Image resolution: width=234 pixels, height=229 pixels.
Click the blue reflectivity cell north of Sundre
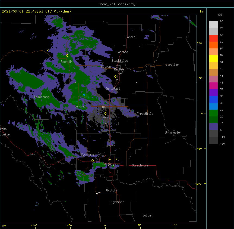click(x=84, y=95)
